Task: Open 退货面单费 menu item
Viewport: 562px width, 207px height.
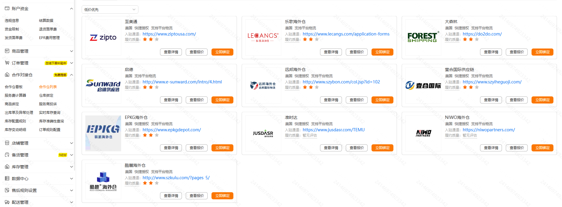Action: click(48, 29)
